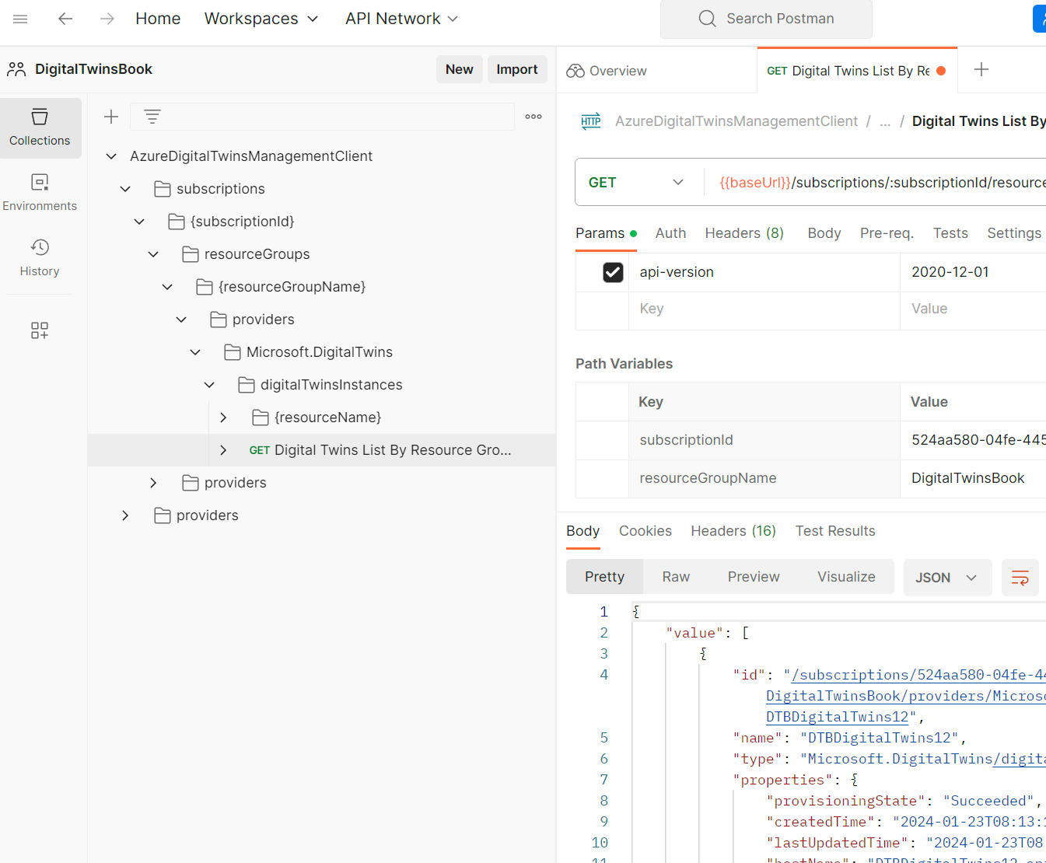Collapse the {resourceGroupName} folder
This screenshot has height=863, width=1046.
(x=167, y=287)
